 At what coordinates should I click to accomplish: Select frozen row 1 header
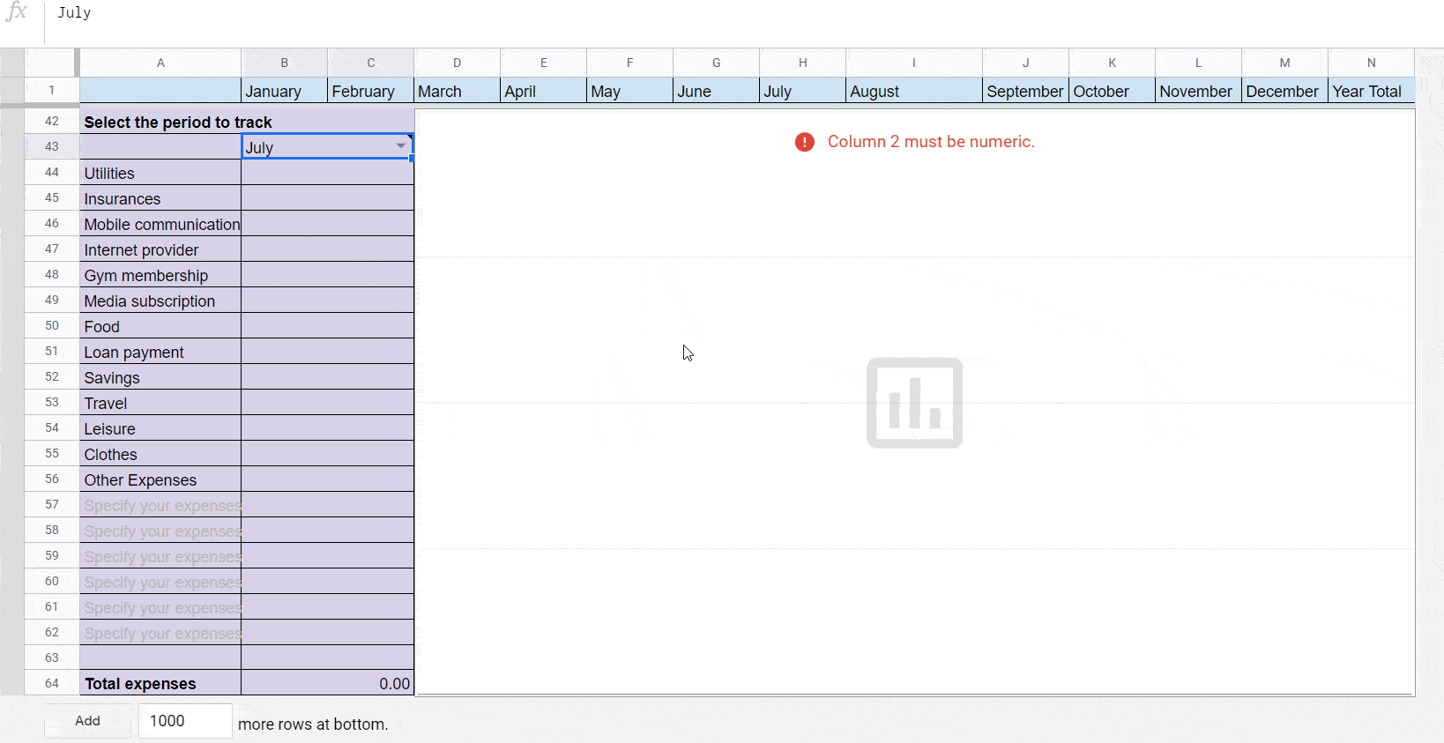pyautogui.click(x=52, y=90)
